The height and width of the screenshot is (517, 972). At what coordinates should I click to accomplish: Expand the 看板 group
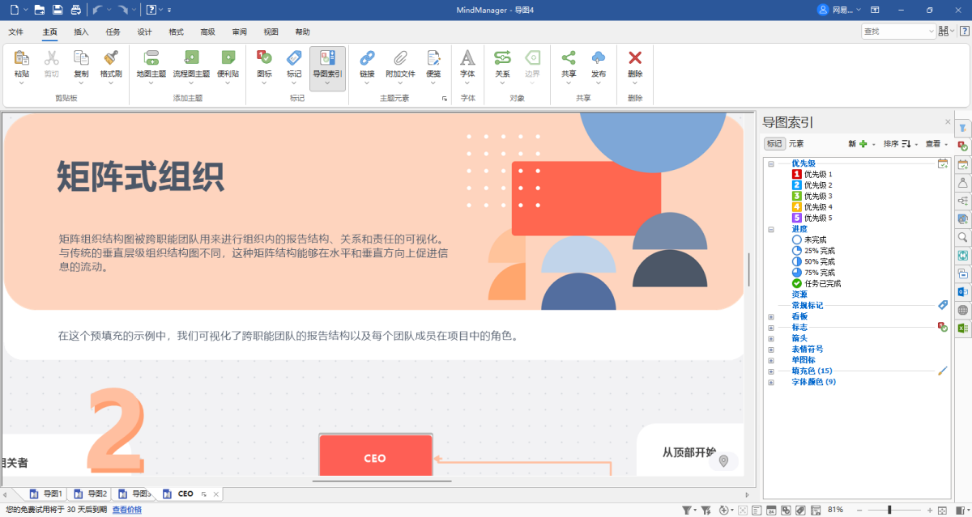771,316
